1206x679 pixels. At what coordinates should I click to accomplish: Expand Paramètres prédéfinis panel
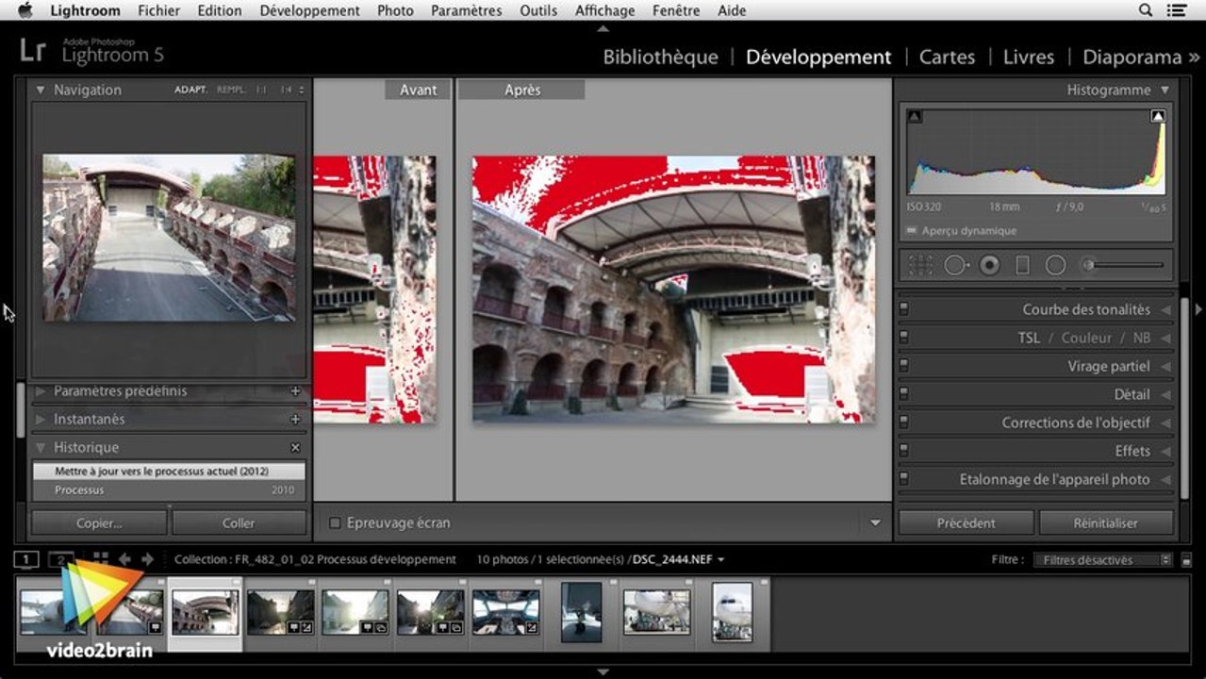coord(41,391)
